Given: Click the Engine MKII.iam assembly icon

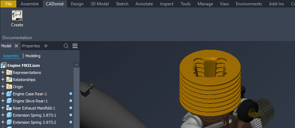Looking at the screenshot, I should click(x=4, y=65).
